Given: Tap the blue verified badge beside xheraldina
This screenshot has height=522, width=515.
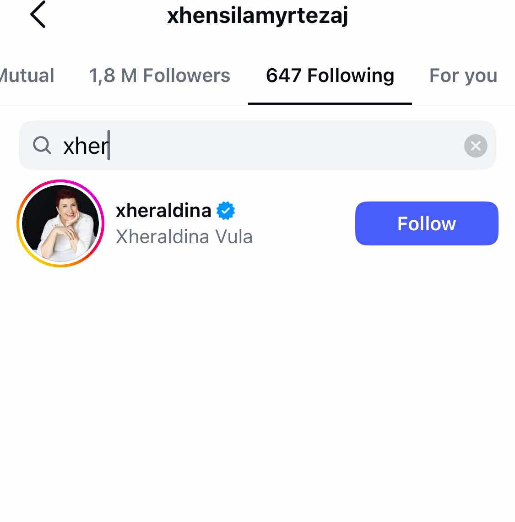Looking at the screenshot, I should [x=226, y=210].
